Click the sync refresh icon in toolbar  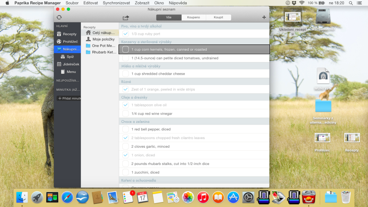click(59, 17)
